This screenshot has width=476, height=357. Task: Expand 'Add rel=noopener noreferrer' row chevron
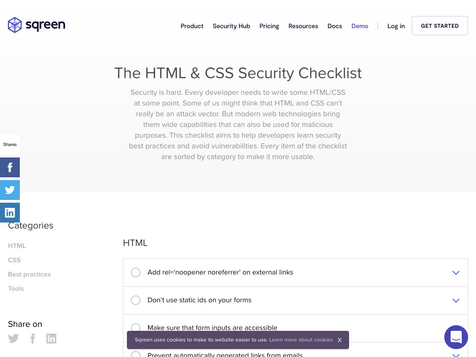(x=456, y=273)
